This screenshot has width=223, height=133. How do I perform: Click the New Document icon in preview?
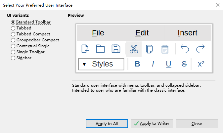[85, 49]
